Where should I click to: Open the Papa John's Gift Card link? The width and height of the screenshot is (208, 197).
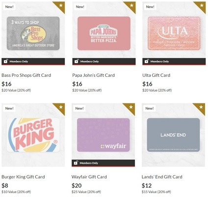click(x=94, y=75)
